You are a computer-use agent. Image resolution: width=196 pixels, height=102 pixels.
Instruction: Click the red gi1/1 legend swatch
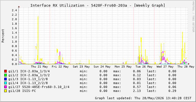[x=5, y=71]
